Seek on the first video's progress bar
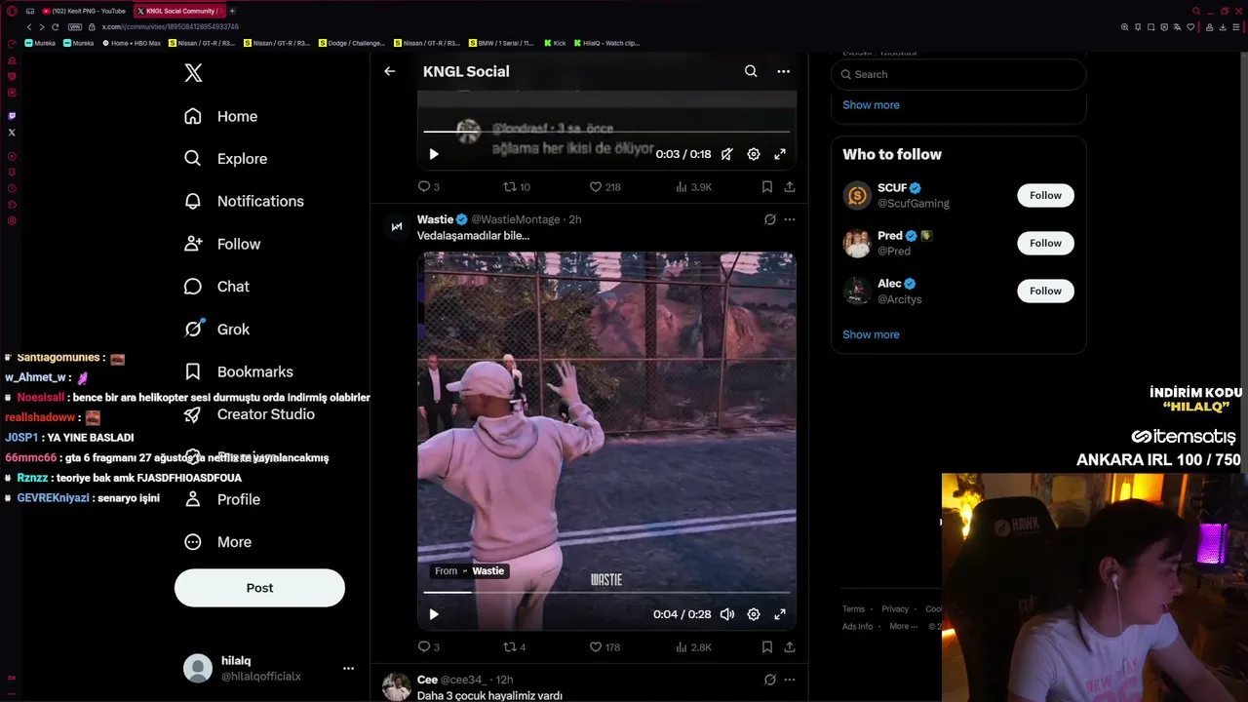The width and height of the screenshot is (1248, 702). pyautogui.click(x=606, y=131)
